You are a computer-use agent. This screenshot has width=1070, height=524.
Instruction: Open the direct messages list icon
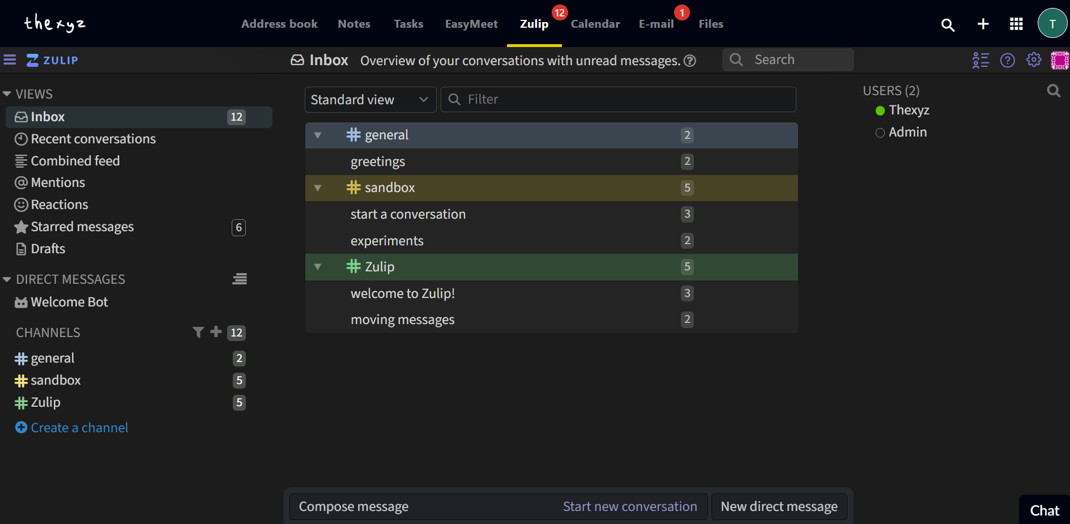click(x=239, y=279)
